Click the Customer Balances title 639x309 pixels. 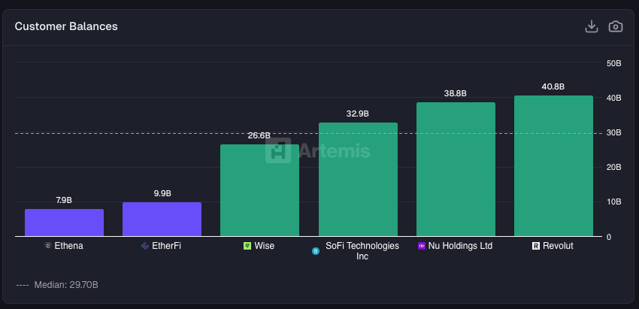(x=66, y=26)
